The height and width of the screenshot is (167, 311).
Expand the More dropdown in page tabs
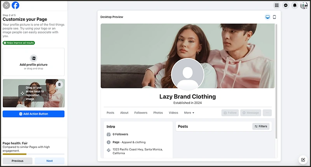point(189,113)
